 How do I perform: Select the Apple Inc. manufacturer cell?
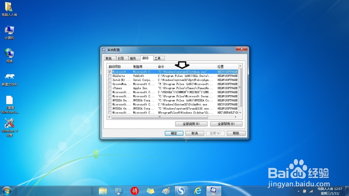pyautogui.click(x=140, y=88)
